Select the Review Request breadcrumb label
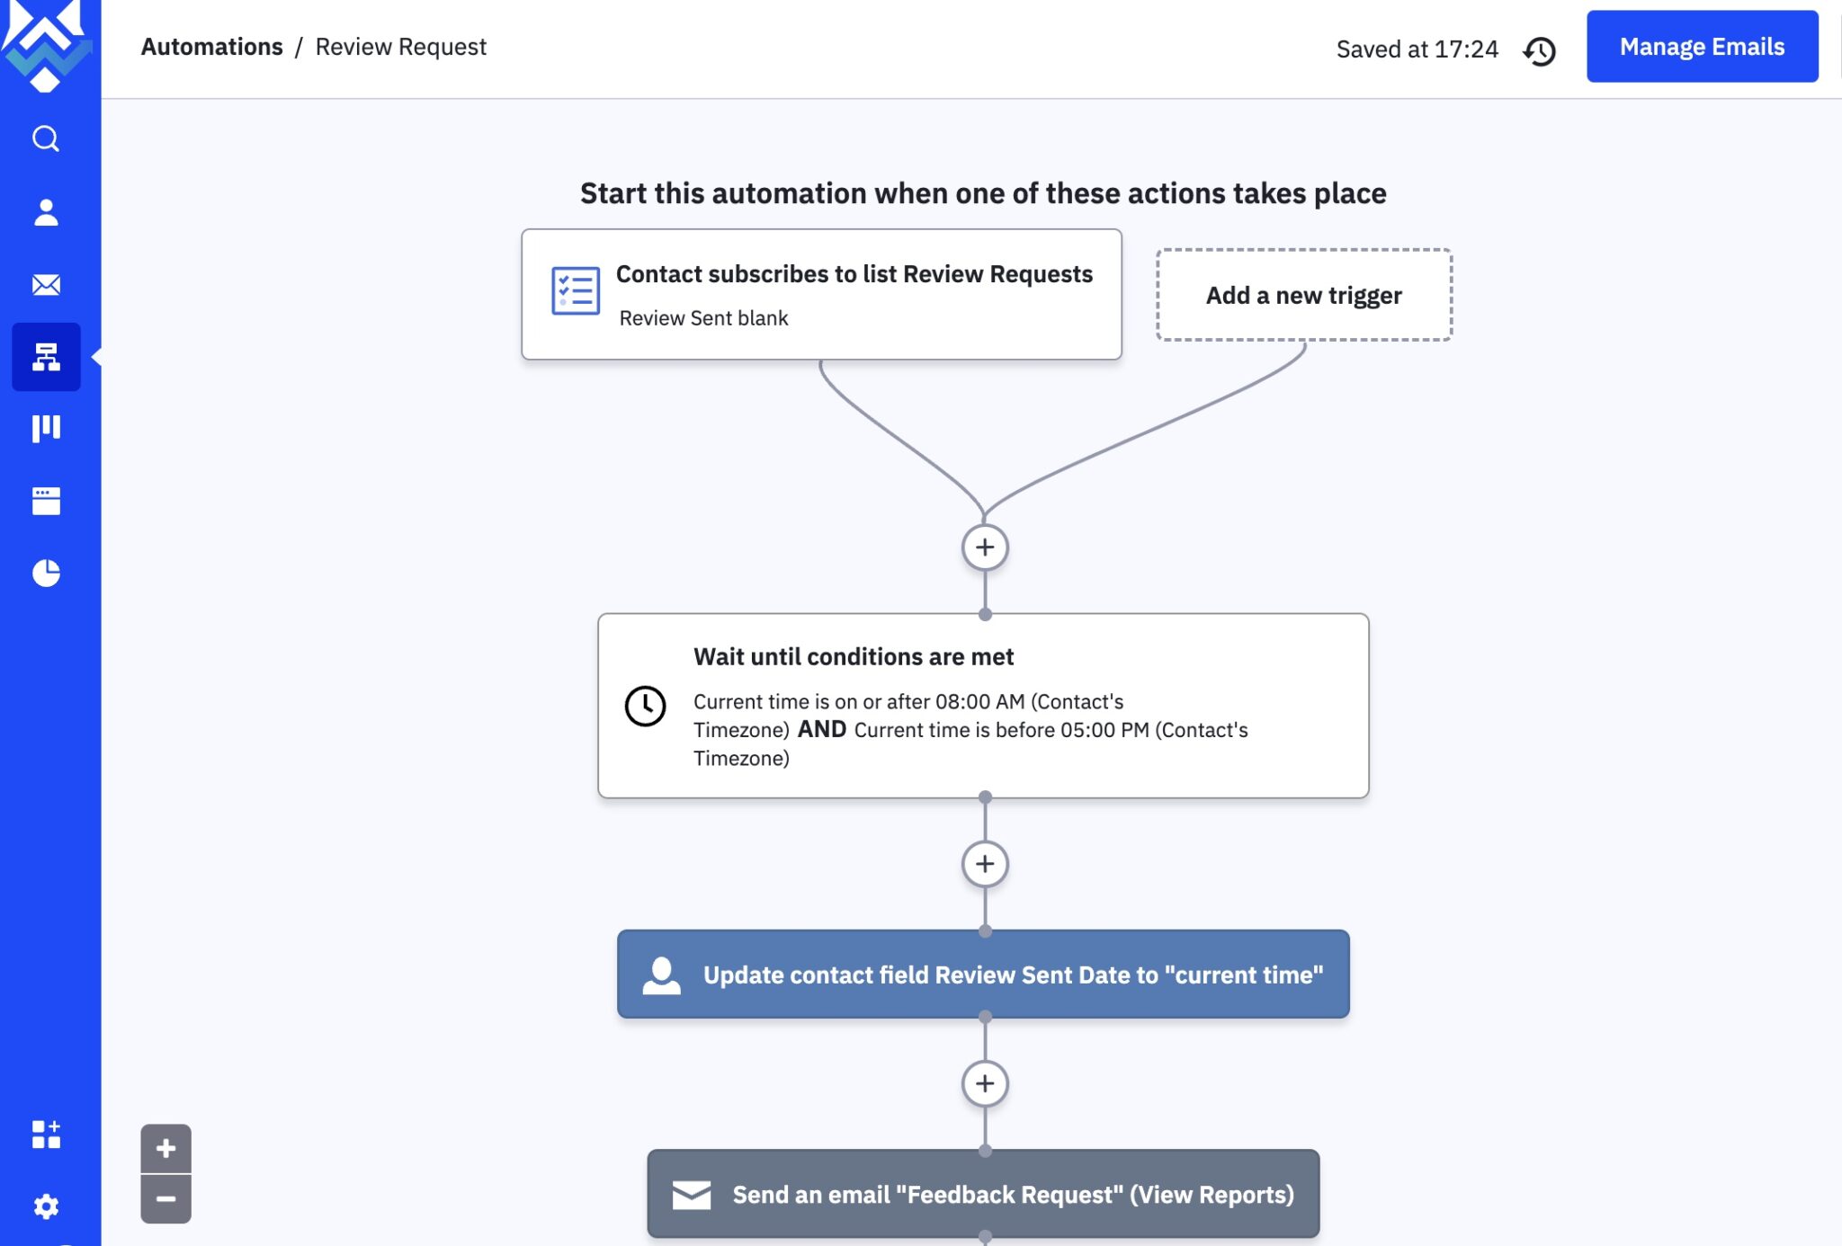Image resolution: width=1842 pixels, height=1246 pixels. (399, 46)
